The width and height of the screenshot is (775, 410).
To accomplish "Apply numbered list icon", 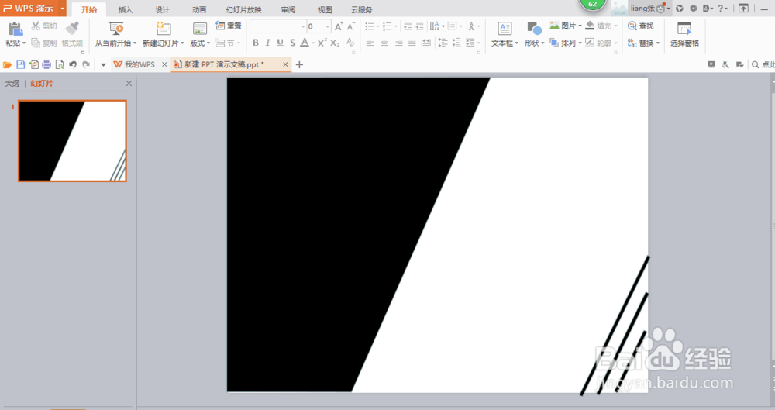I will click(x=387, y=26).
